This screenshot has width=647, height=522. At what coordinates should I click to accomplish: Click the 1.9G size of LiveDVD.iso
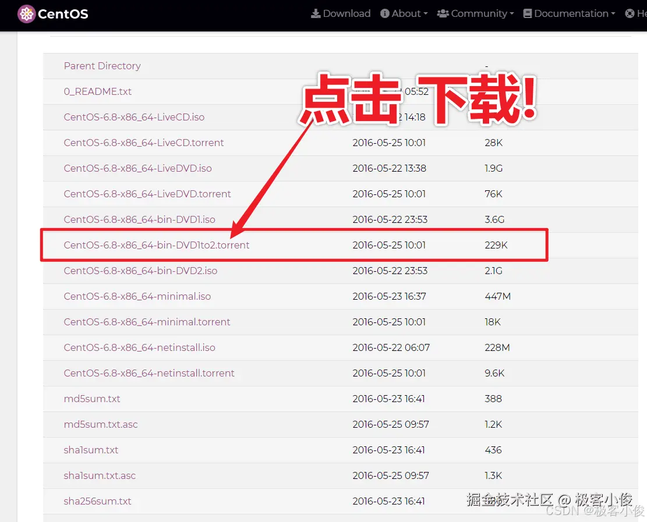(493, 168)
